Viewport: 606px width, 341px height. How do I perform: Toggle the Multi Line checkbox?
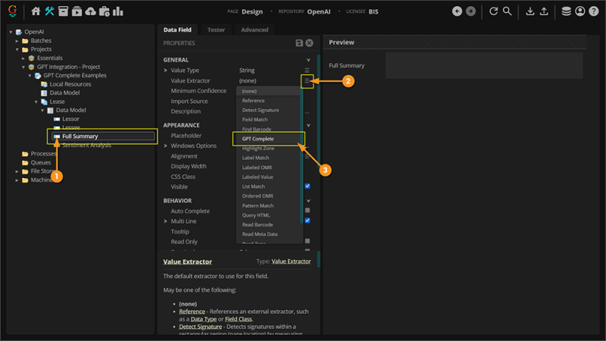coord(307,221)
